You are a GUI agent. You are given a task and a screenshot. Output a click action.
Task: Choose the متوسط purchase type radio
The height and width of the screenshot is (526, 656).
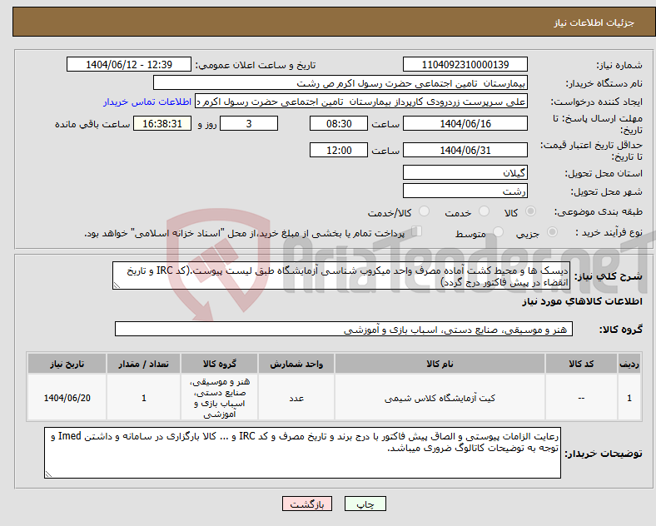click(499, 232)
